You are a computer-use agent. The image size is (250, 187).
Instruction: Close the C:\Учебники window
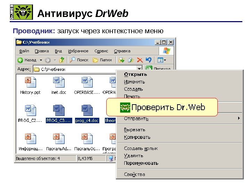pyautogui.click(x=170, y=42)
